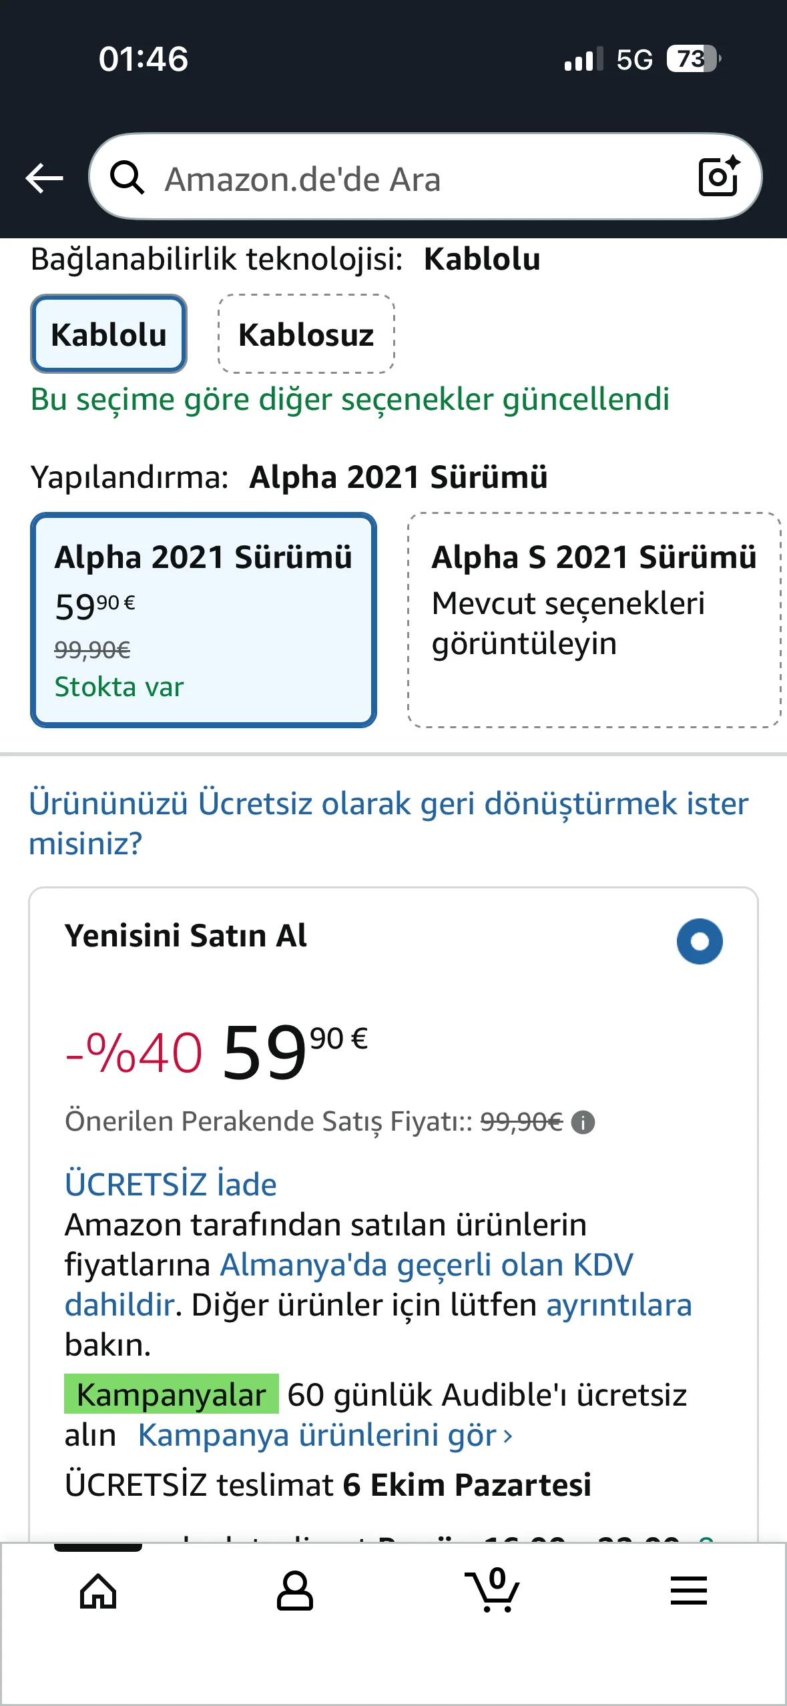The width and height of the screenshot is (787, 1706).
Task: Go to Home tab icon
Action: pos(98,1591)
